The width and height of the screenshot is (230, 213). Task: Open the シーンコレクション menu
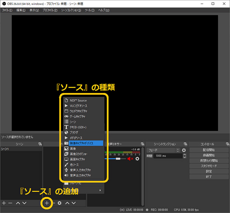point(71,10)
